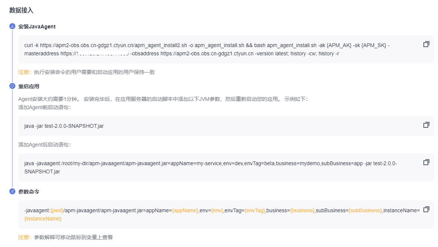The height and width of the screenshot is (247, 438).
Task: Click the pencil step icon beside 参数命令
Action: 12,191
